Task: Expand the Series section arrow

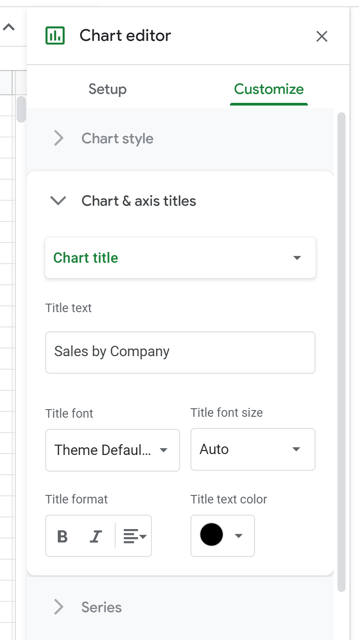Action: tap(58, 607)
